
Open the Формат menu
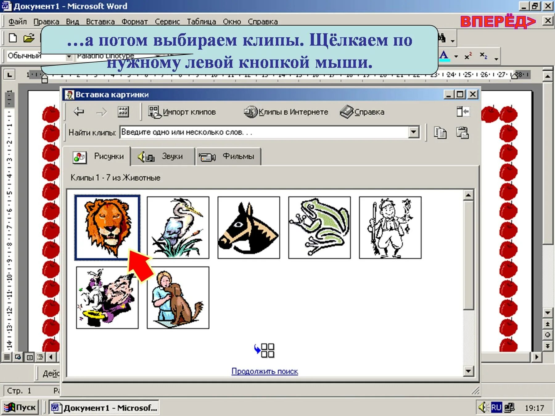[x=134, y=22]
